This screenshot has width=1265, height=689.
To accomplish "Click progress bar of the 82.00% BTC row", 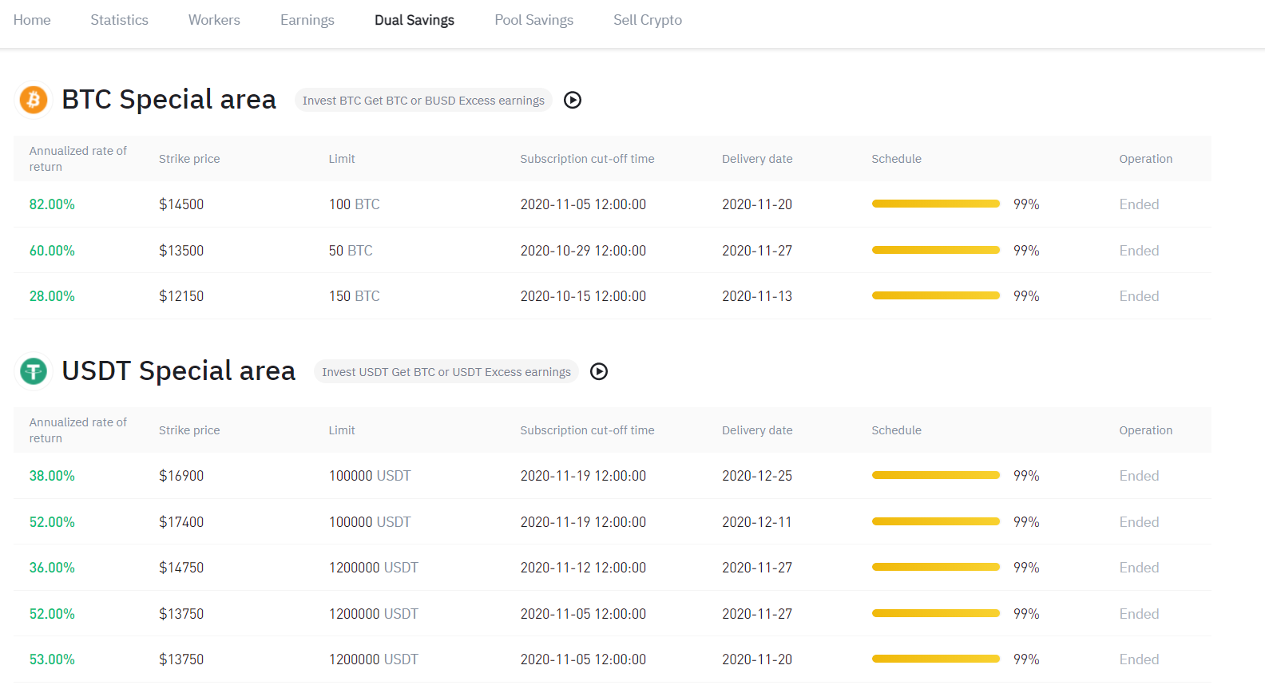I will [936, 204].
